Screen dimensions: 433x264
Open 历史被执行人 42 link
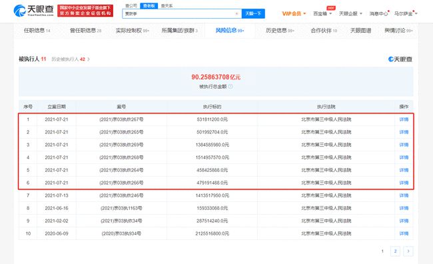coord(71,59)
